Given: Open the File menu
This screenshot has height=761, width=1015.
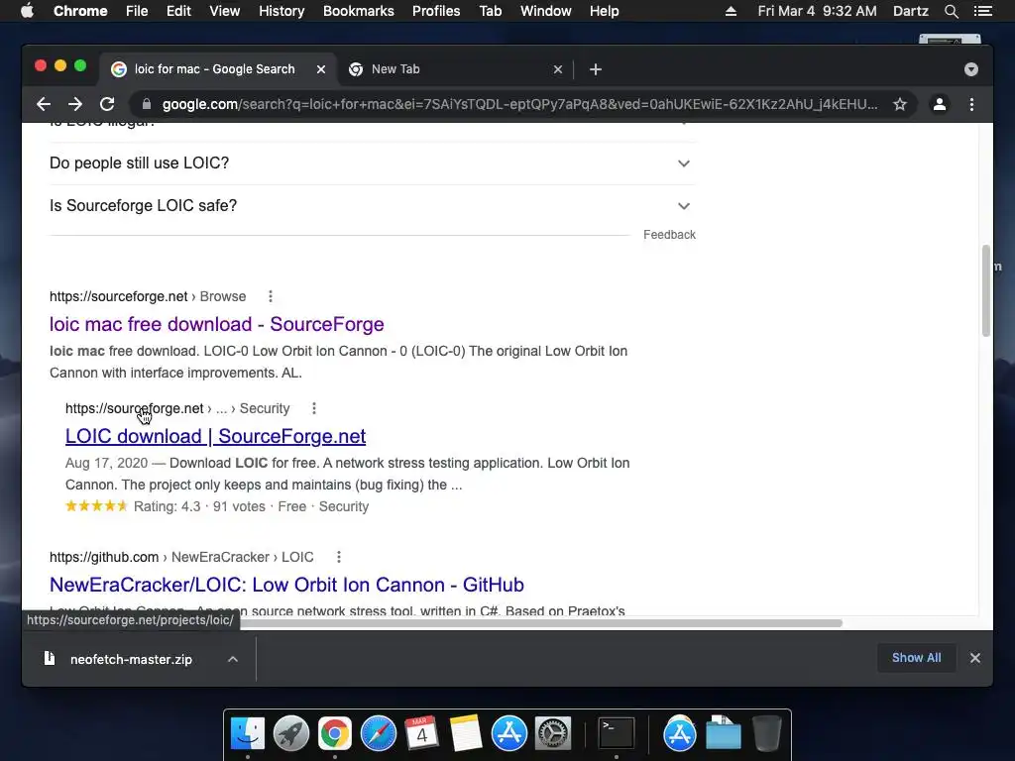Looking at the screenshot, I should tap(137, 11).
